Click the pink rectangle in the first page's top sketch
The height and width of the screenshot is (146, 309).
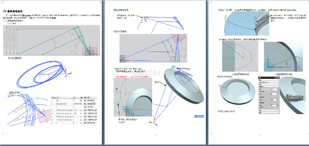92,51
